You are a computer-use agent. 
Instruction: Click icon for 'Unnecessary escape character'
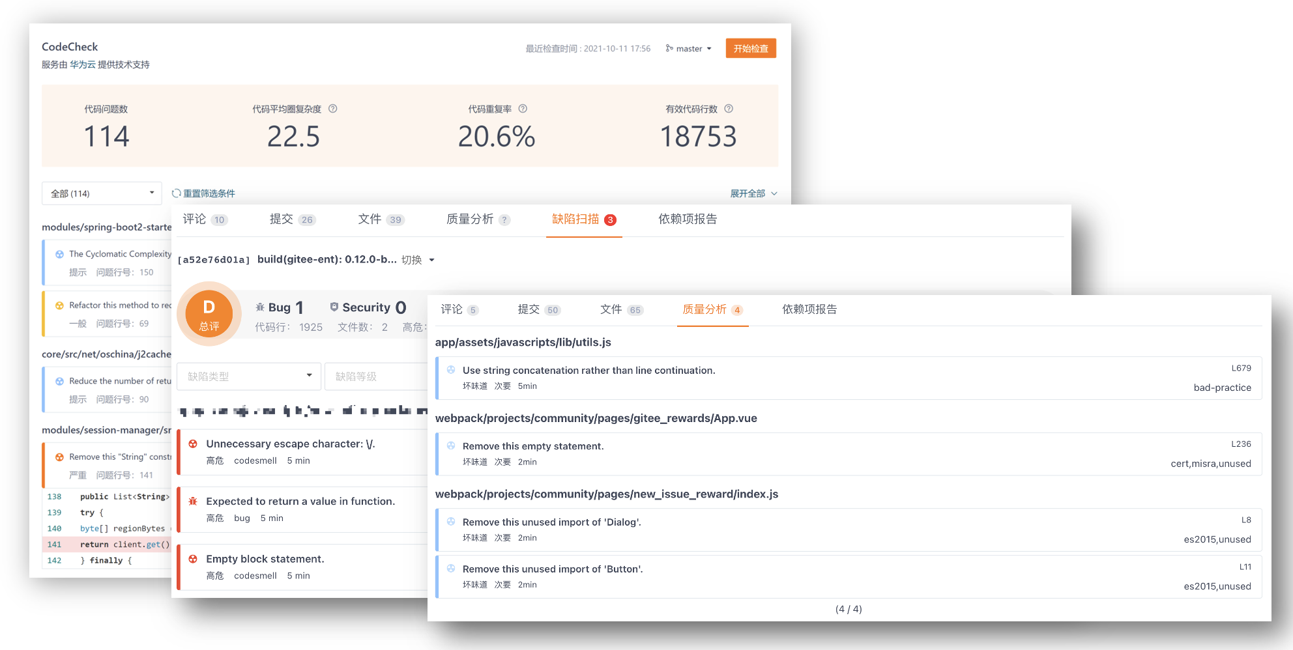point(193,444)
